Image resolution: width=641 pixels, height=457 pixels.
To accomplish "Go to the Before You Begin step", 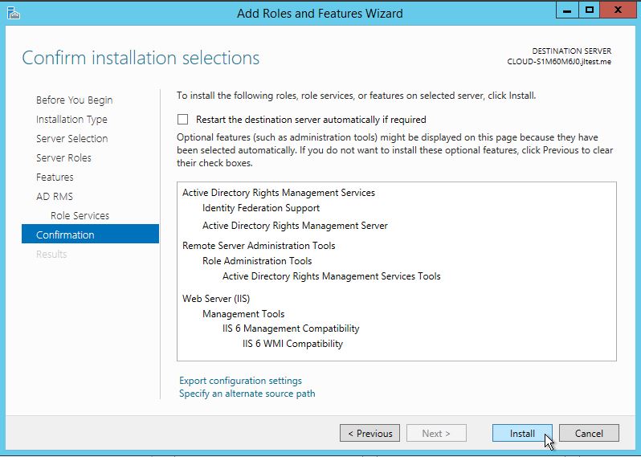I will [x=74, y=100].
